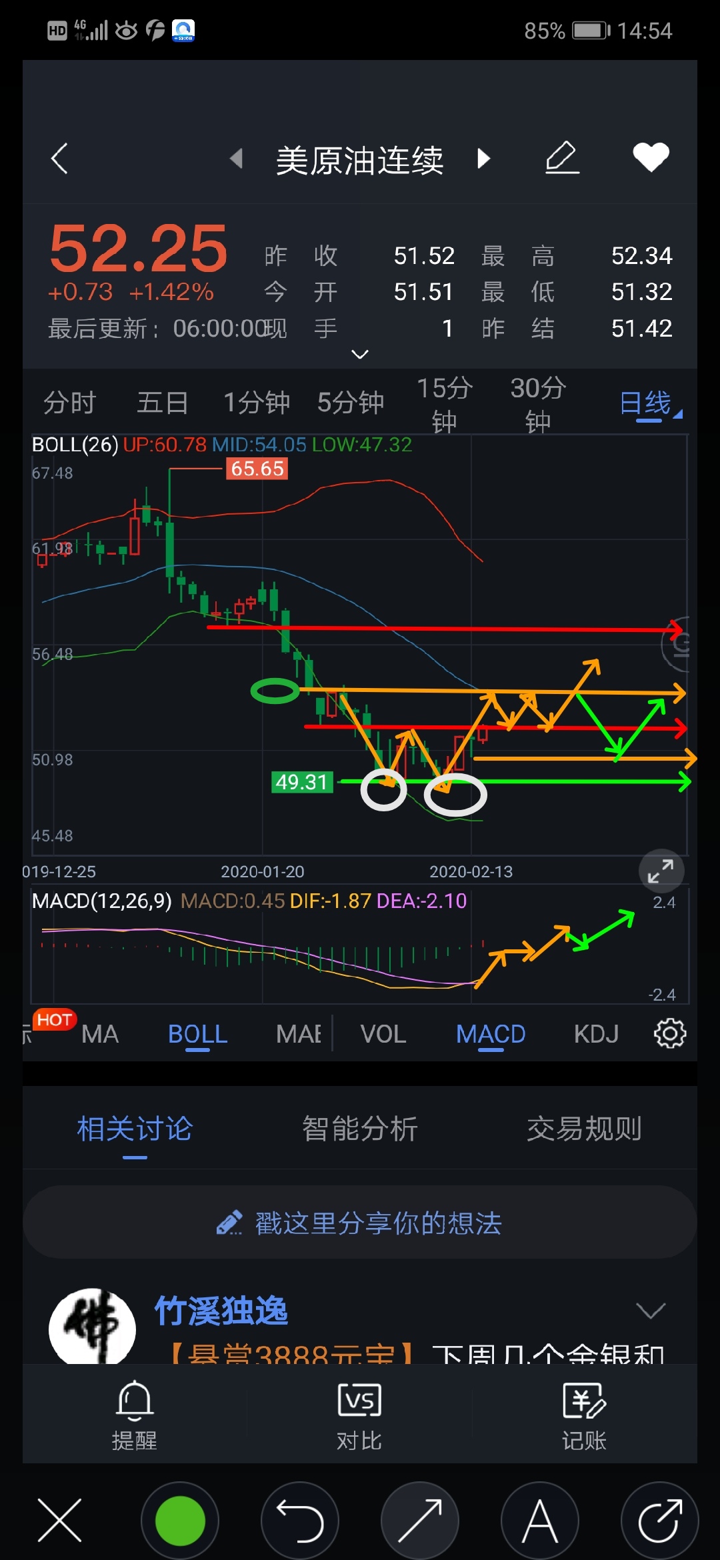Undo last drawing stroke
Screen dimensions: 720x1560
click(x=300, y=1521)
